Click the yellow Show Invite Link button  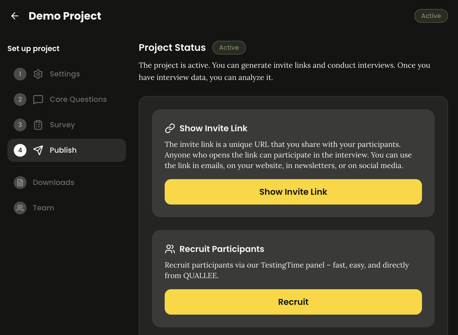coord(293,192)
